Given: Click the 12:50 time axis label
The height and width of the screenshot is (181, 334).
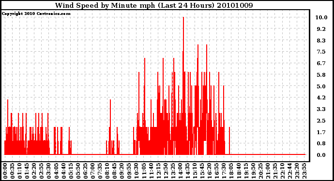Looking at the screenshot, I should [165, 171].
